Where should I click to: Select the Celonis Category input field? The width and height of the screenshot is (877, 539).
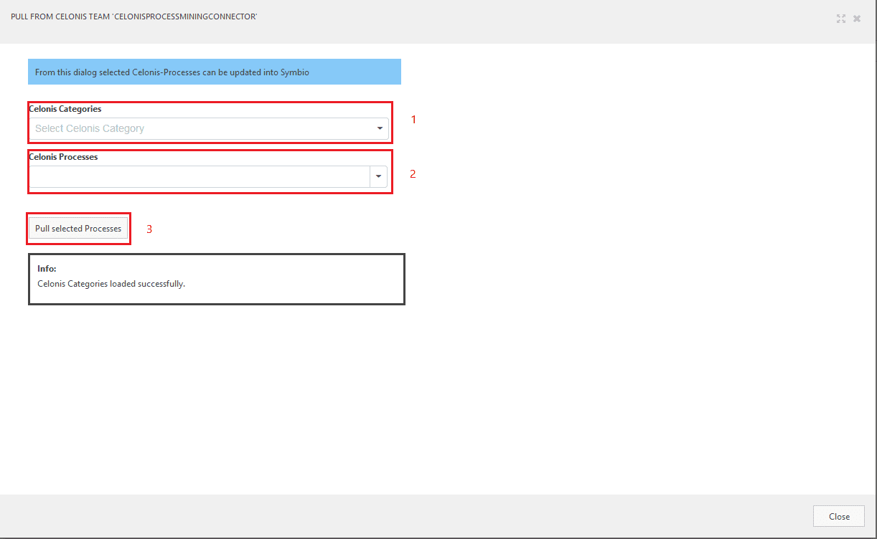179,128
